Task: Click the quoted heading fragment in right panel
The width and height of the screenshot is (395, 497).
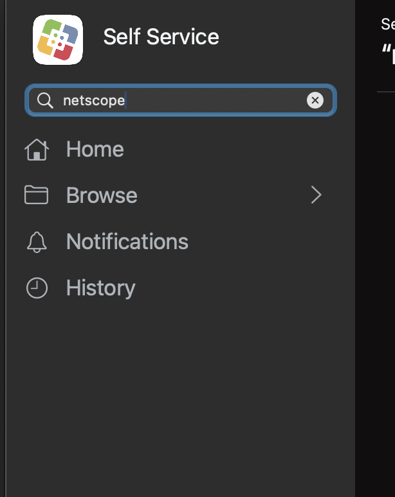Action: (x=388, y=55)
